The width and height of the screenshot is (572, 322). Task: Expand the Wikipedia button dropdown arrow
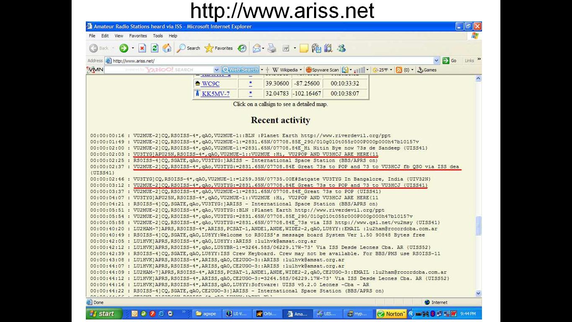coord(301,70)
